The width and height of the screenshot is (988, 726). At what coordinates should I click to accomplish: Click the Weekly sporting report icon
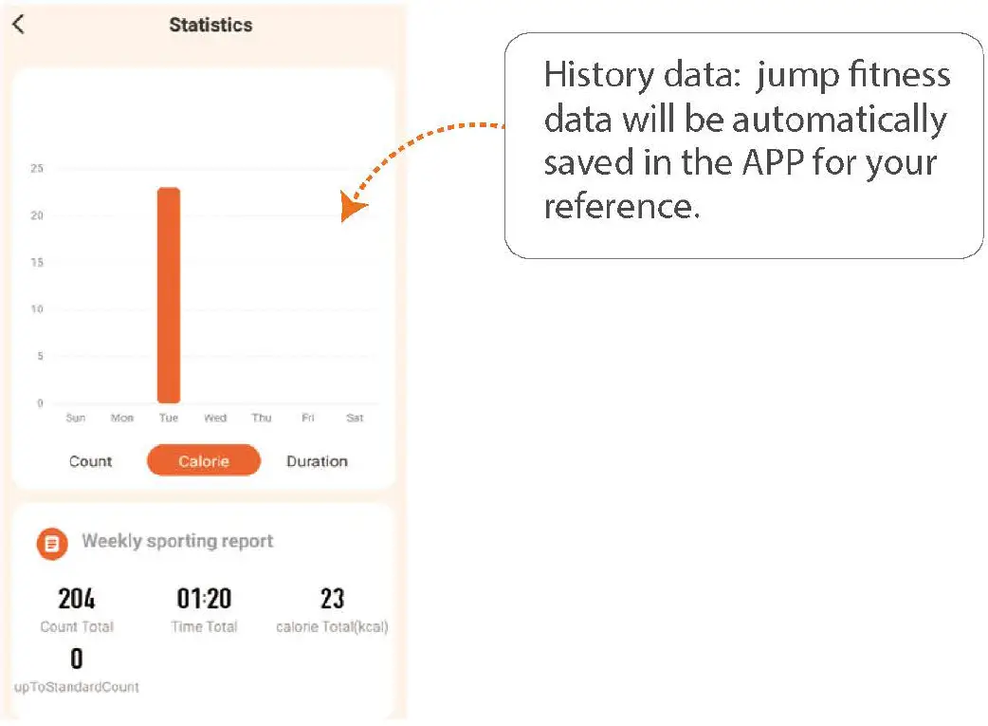[52, 543]
